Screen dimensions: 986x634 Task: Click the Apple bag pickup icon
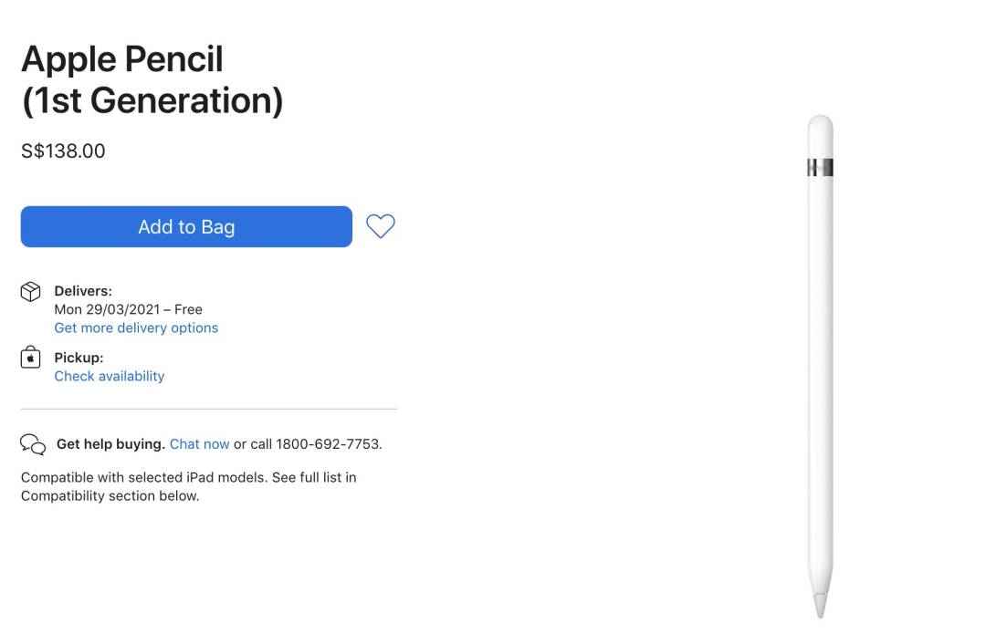pyautogui.click(x=30, y=358)
